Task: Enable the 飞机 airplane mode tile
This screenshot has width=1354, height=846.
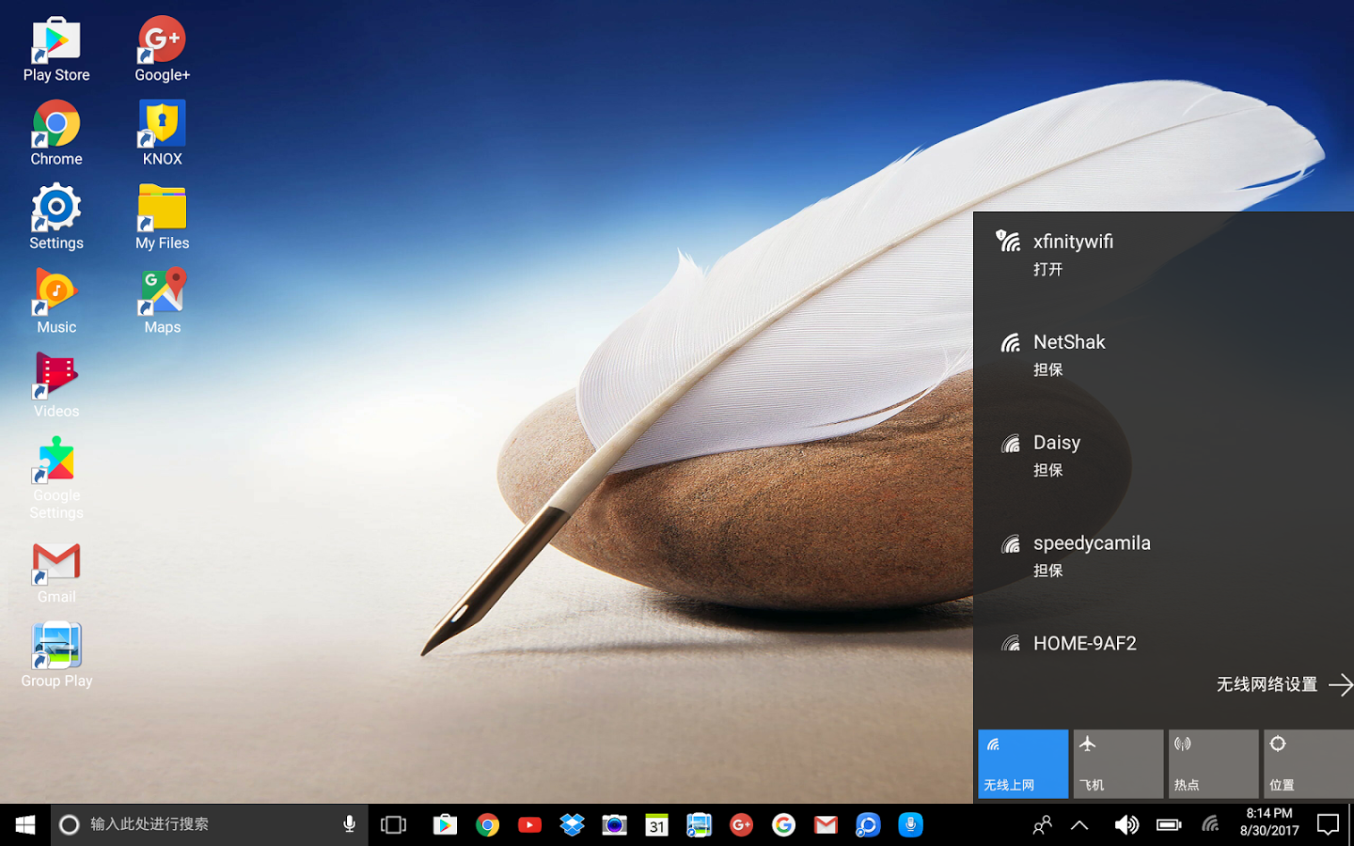Action: [1118, 764]
